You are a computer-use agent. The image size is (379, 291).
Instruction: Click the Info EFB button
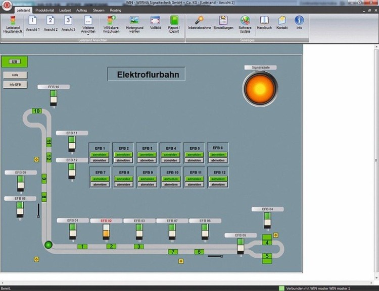click(x=15, y=85)
